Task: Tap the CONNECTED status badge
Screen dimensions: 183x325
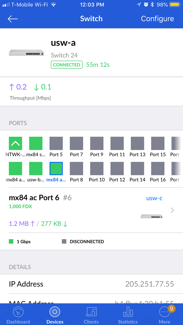Action: click(67, 65)
